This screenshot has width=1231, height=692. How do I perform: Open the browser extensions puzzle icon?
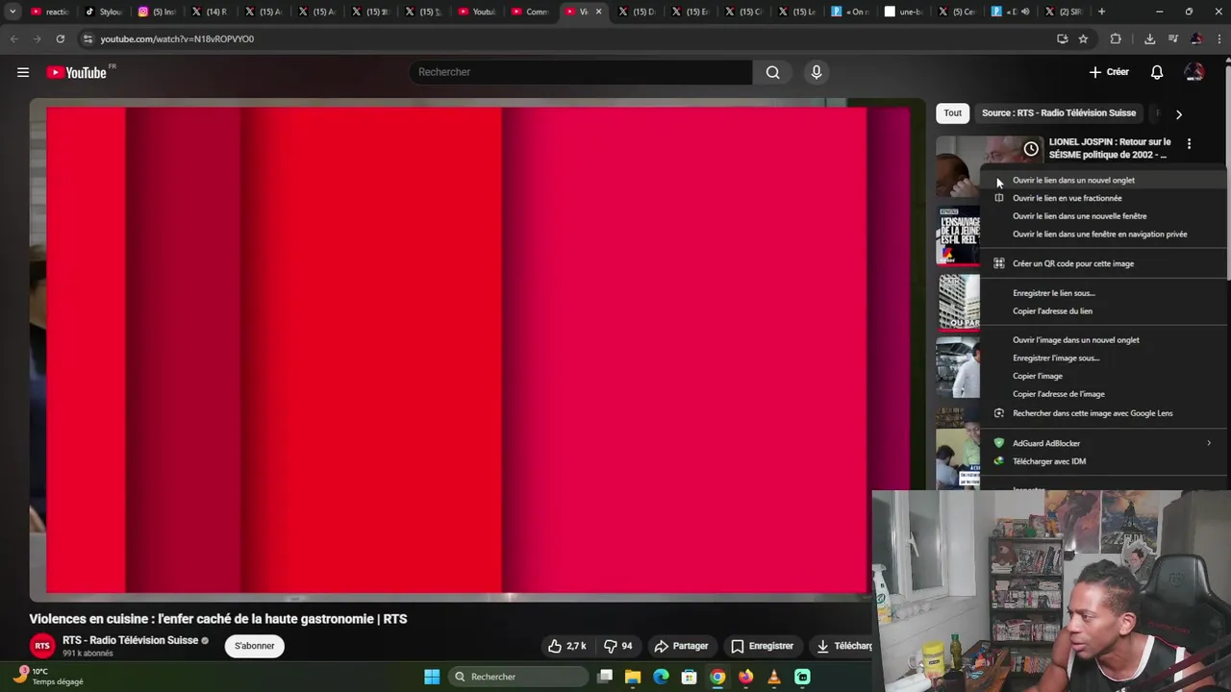point(1116,38)
